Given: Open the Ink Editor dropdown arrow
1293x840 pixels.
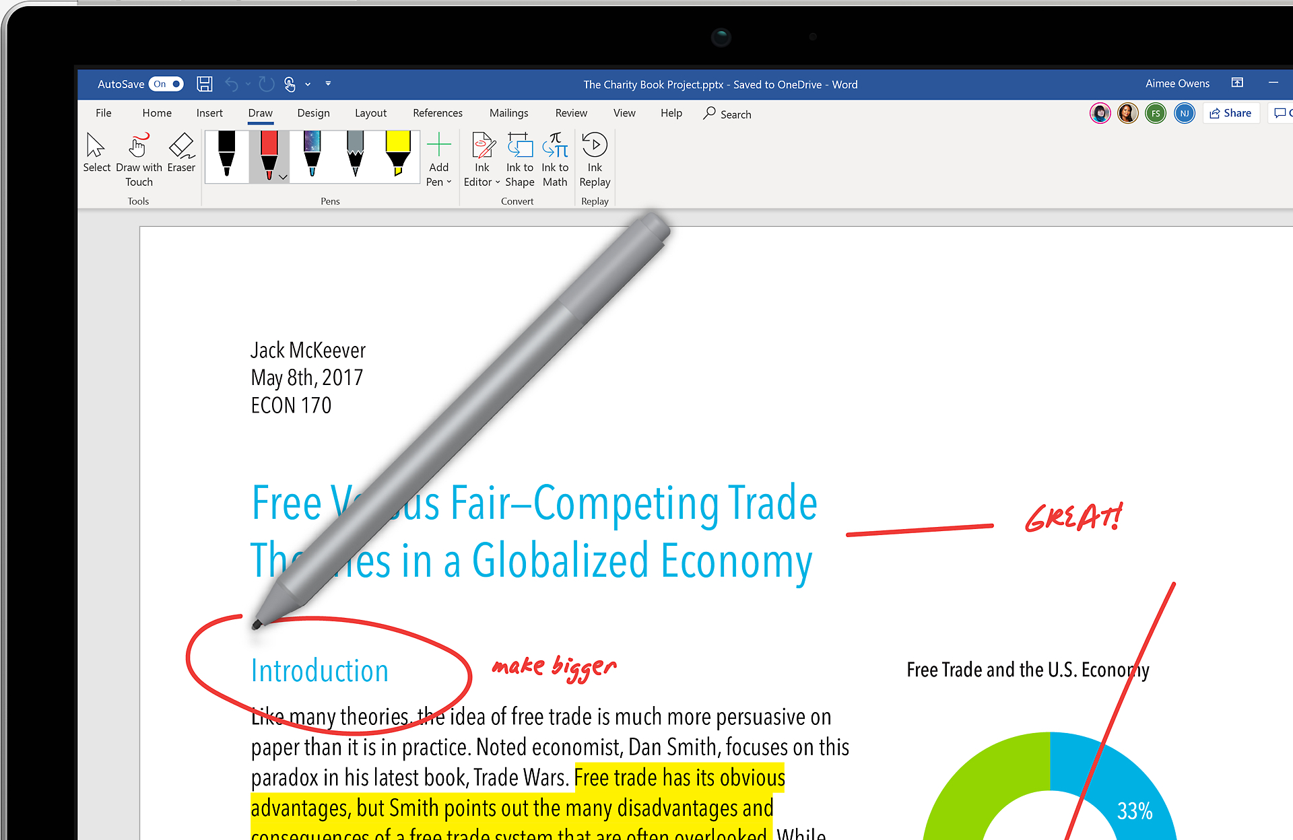Looking at the screenshot, I should [498, 182].
